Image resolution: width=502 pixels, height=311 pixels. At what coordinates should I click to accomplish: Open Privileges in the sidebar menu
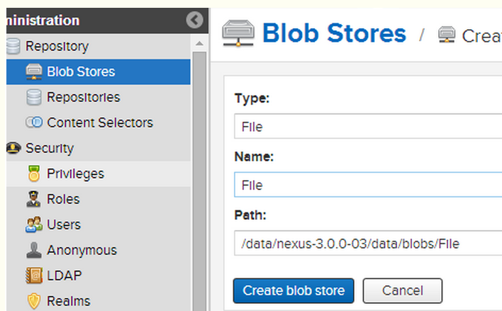tap(75, 174)
